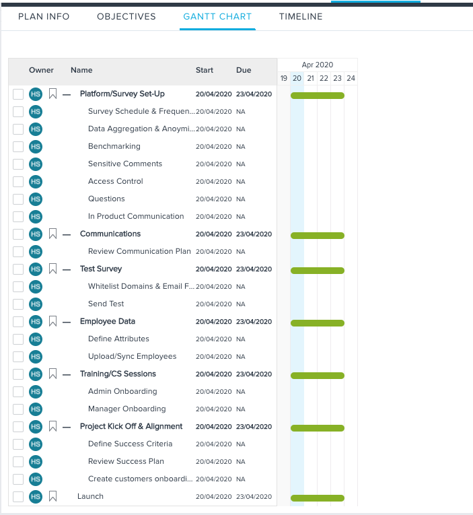
Task: Click HS owner avatar on Define Success Criteria
Action: point(36,444)
